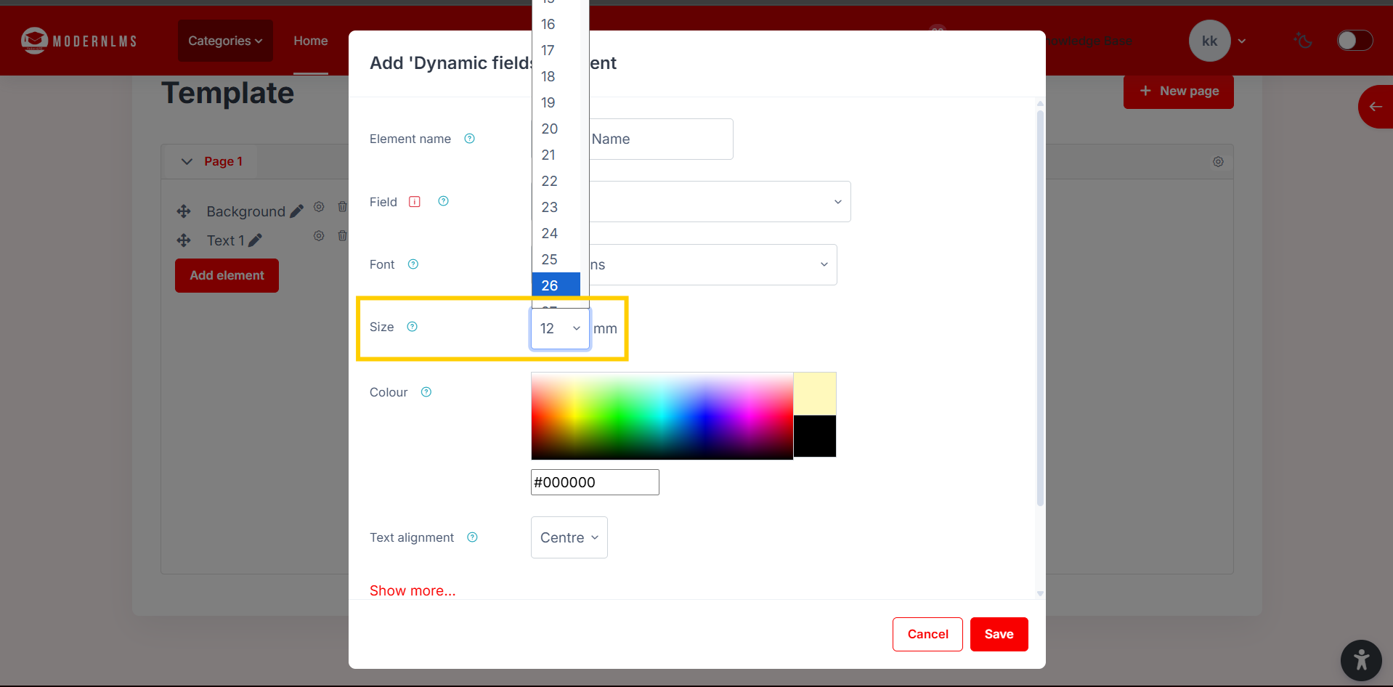The image size is (1393, 687).
Task: Go to Home tab
Action: click(311, 41)
